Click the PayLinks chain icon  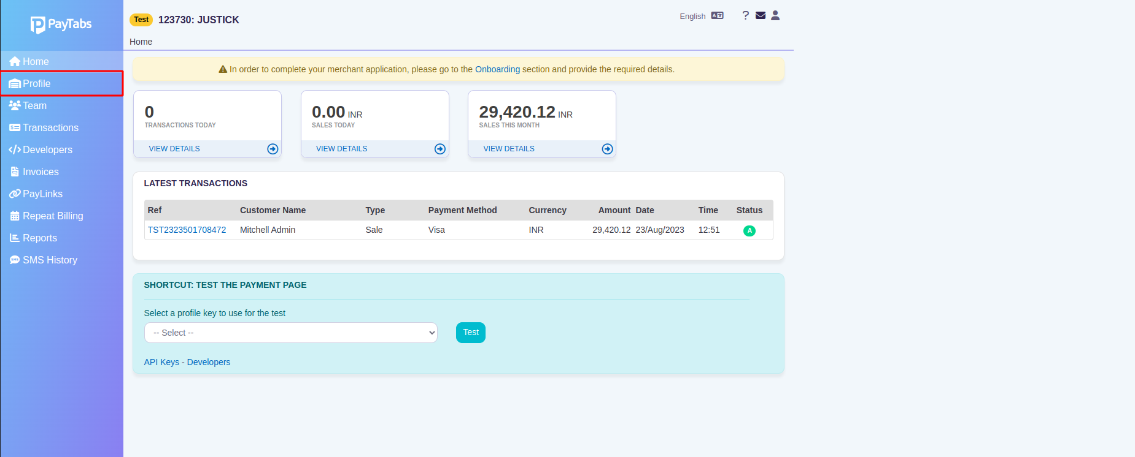15,194
